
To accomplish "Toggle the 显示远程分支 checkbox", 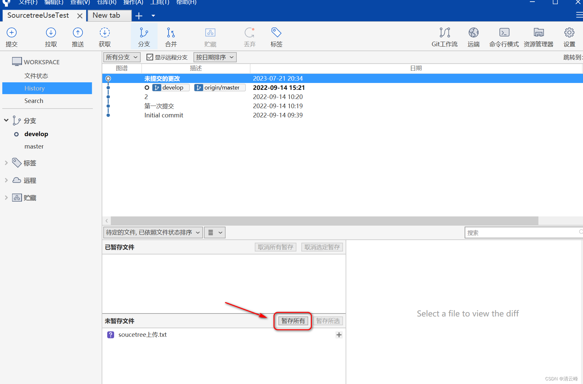I will click(x=150, y=57).
